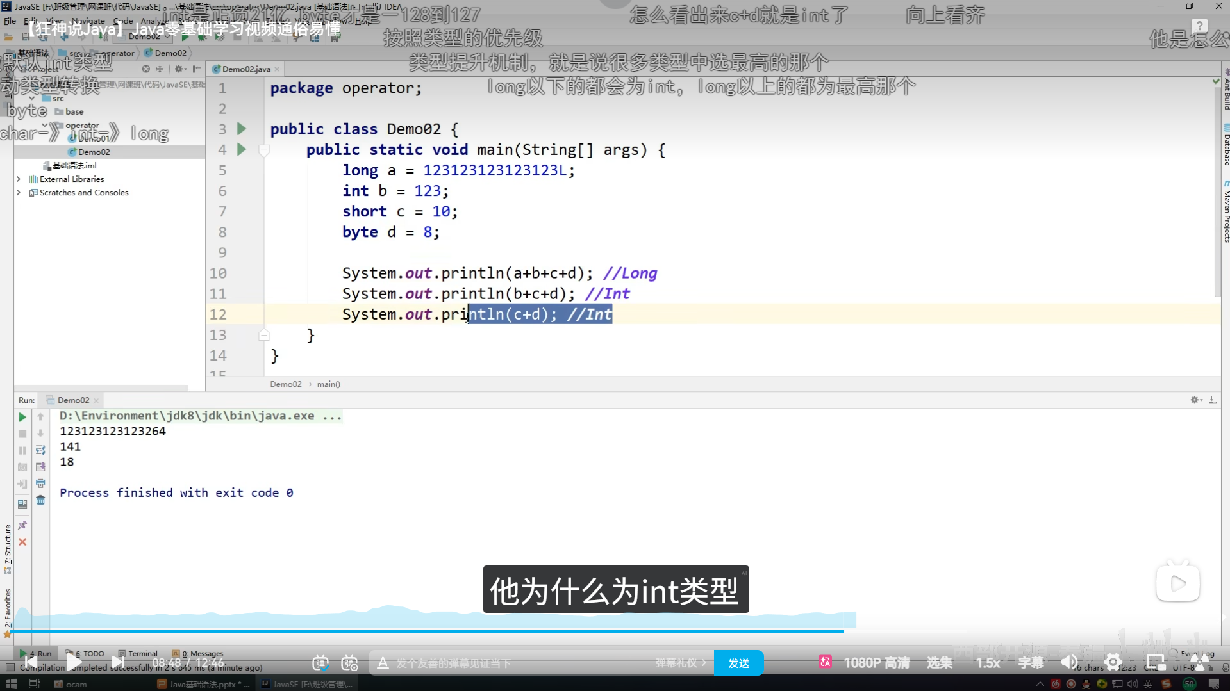Click the Debug bug icon in the main toolbar
The height and width of the screenshot is (691, 1230).
pos(202,37)
